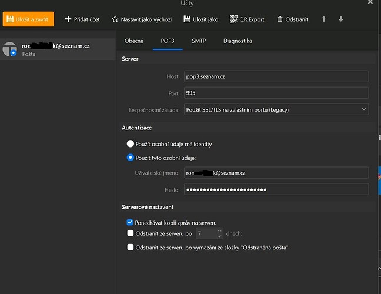
Task: Select Použít osobní údaje mé identity radio
Action: pyautogui.click(x=131, y=144)
